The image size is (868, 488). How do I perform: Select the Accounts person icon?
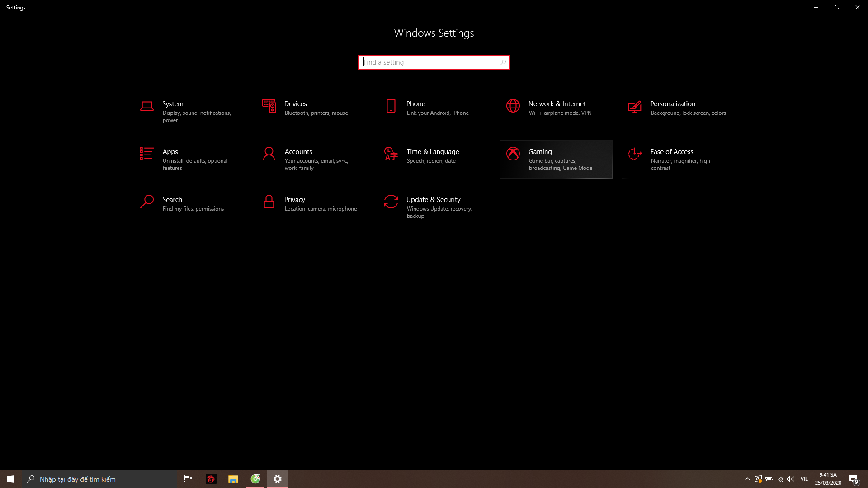269,154
